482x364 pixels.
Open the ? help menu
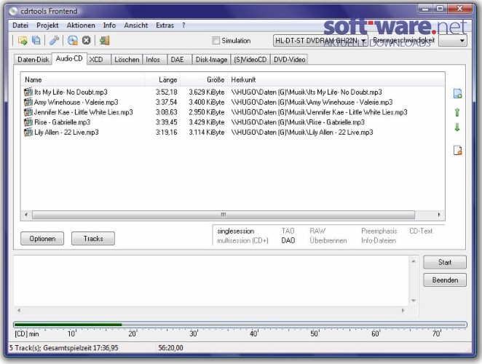point(183,25)
